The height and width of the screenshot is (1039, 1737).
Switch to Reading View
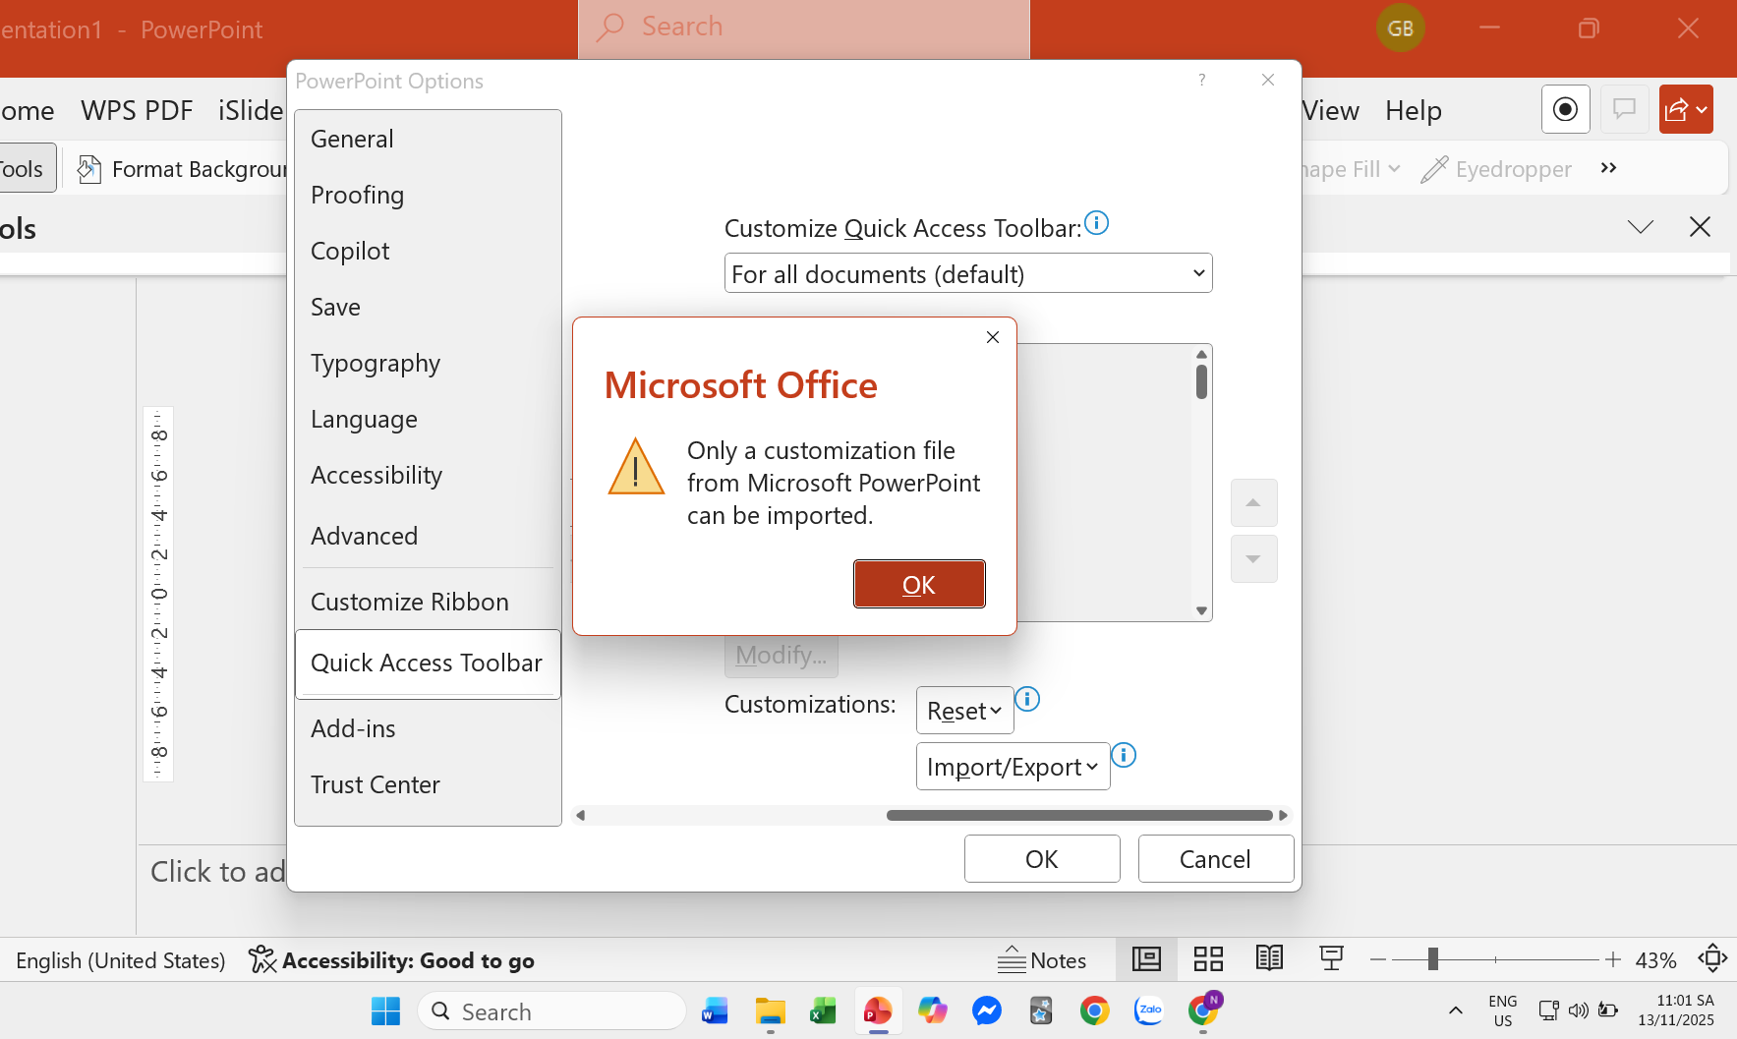tap(1269, 958)
